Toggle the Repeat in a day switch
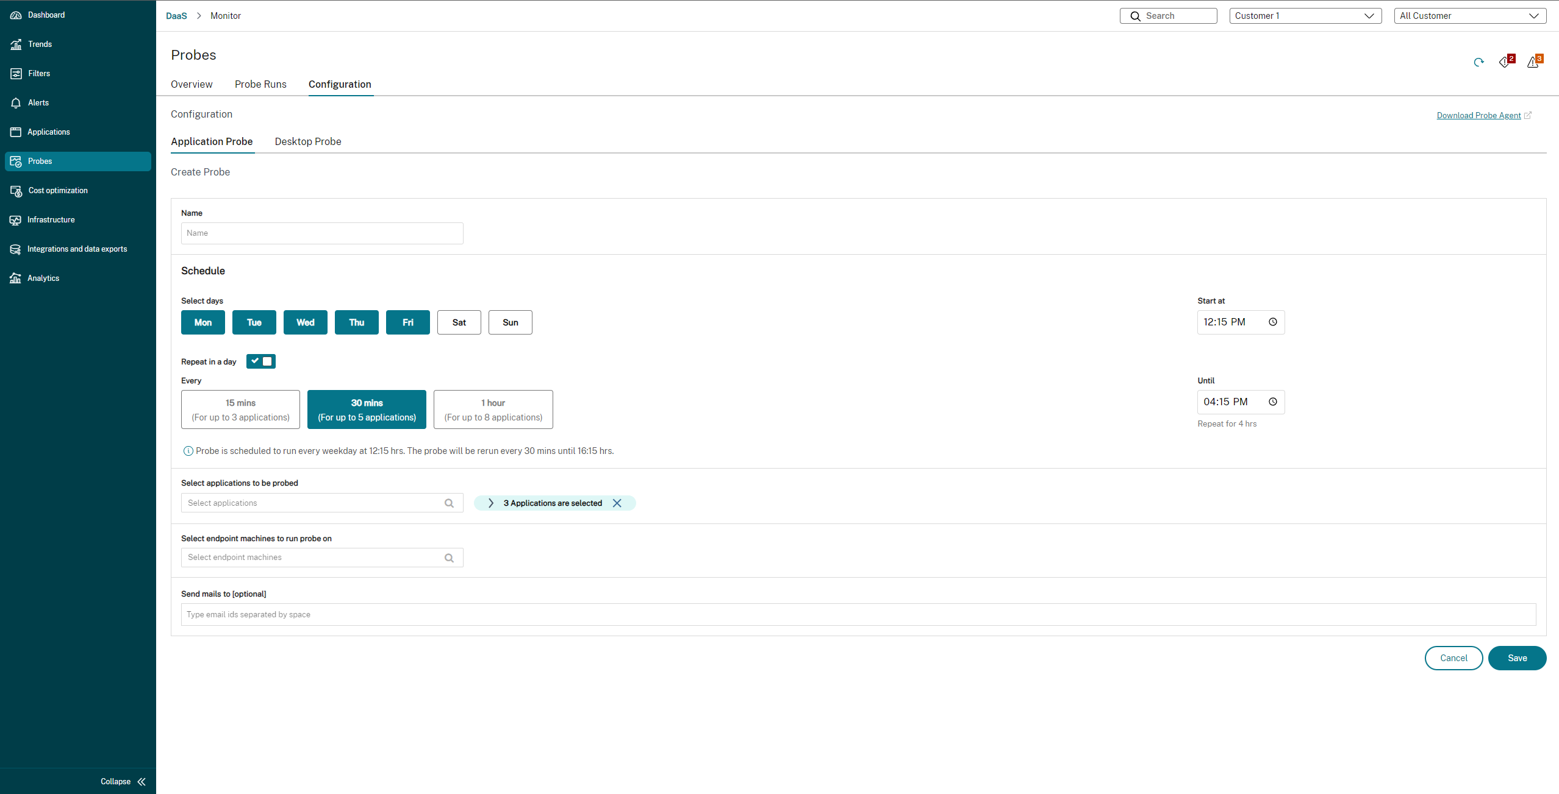Viewport: 1559px width, 794px height. [261, 362]
